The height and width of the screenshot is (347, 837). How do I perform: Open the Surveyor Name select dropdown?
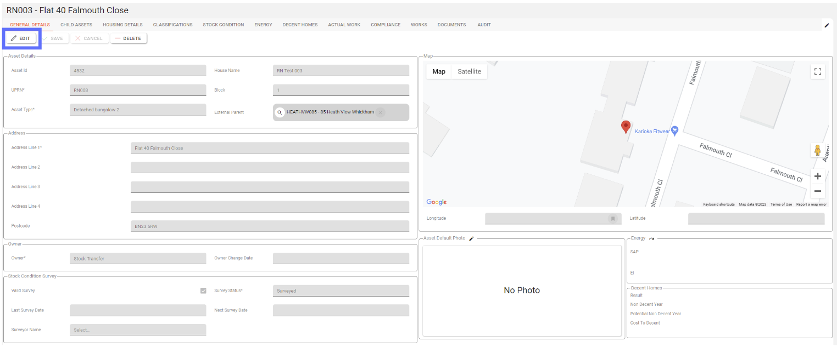click(137, 330)
